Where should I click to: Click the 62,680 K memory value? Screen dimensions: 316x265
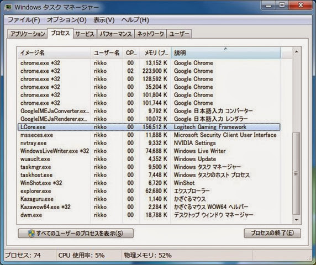[156, 191]
